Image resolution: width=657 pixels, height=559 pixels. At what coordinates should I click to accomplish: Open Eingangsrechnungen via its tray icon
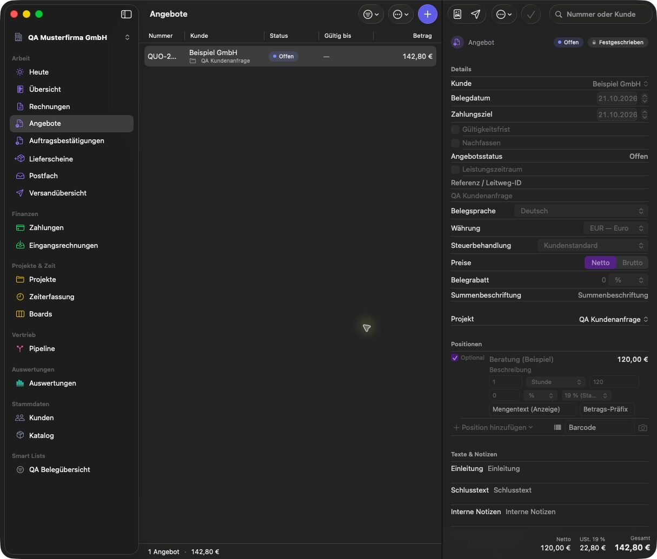coord(20,245)
